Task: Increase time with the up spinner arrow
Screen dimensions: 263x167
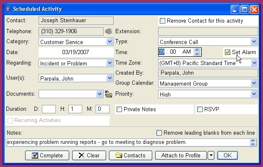Action: (x=197, y=50)
